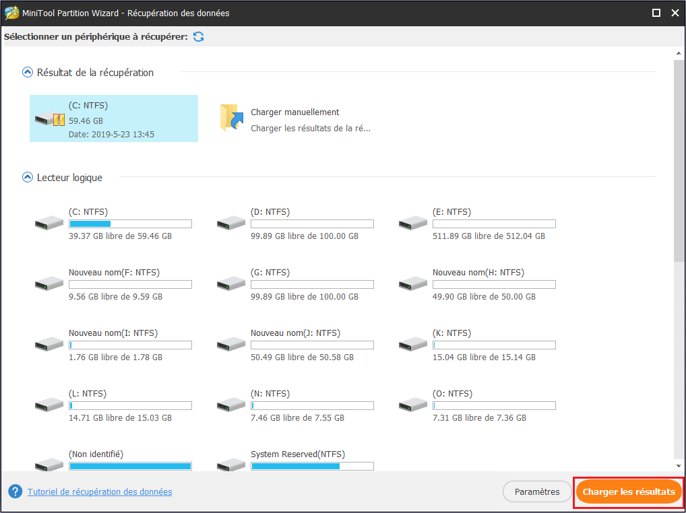Image resolution: width=686 pixels, height=513 pixels.
Task: Open Tutoriel de récupération des données link
Action: 100,491
